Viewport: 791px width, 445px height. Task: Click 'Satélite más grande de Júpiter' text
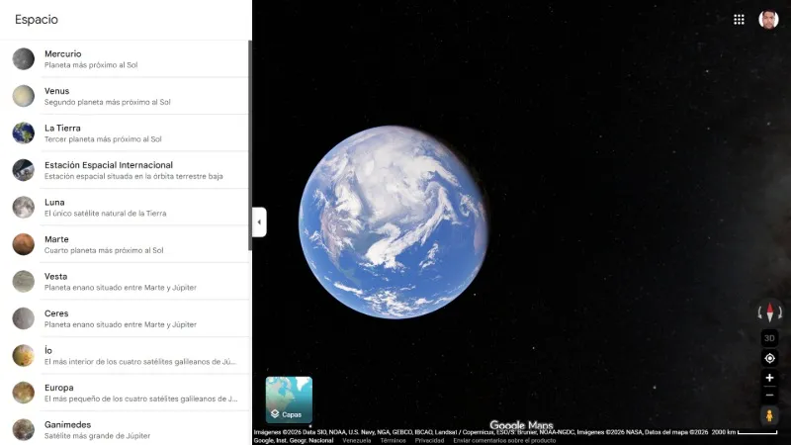tap(97, 436)
